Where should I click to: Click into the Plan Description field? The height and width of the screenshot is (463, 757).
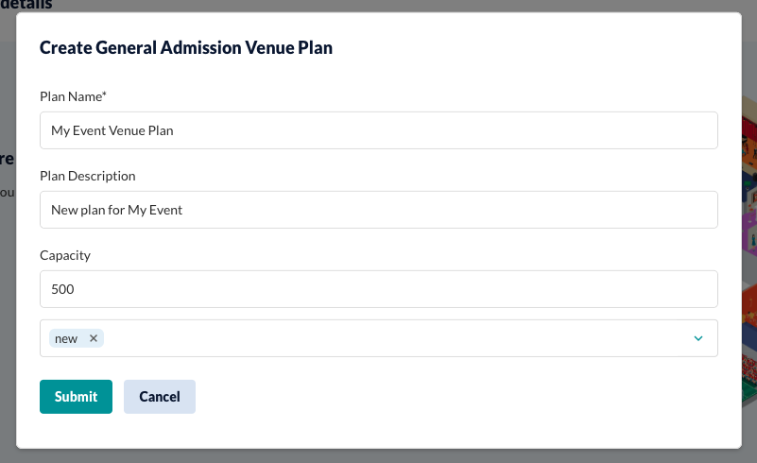point(378,210)
